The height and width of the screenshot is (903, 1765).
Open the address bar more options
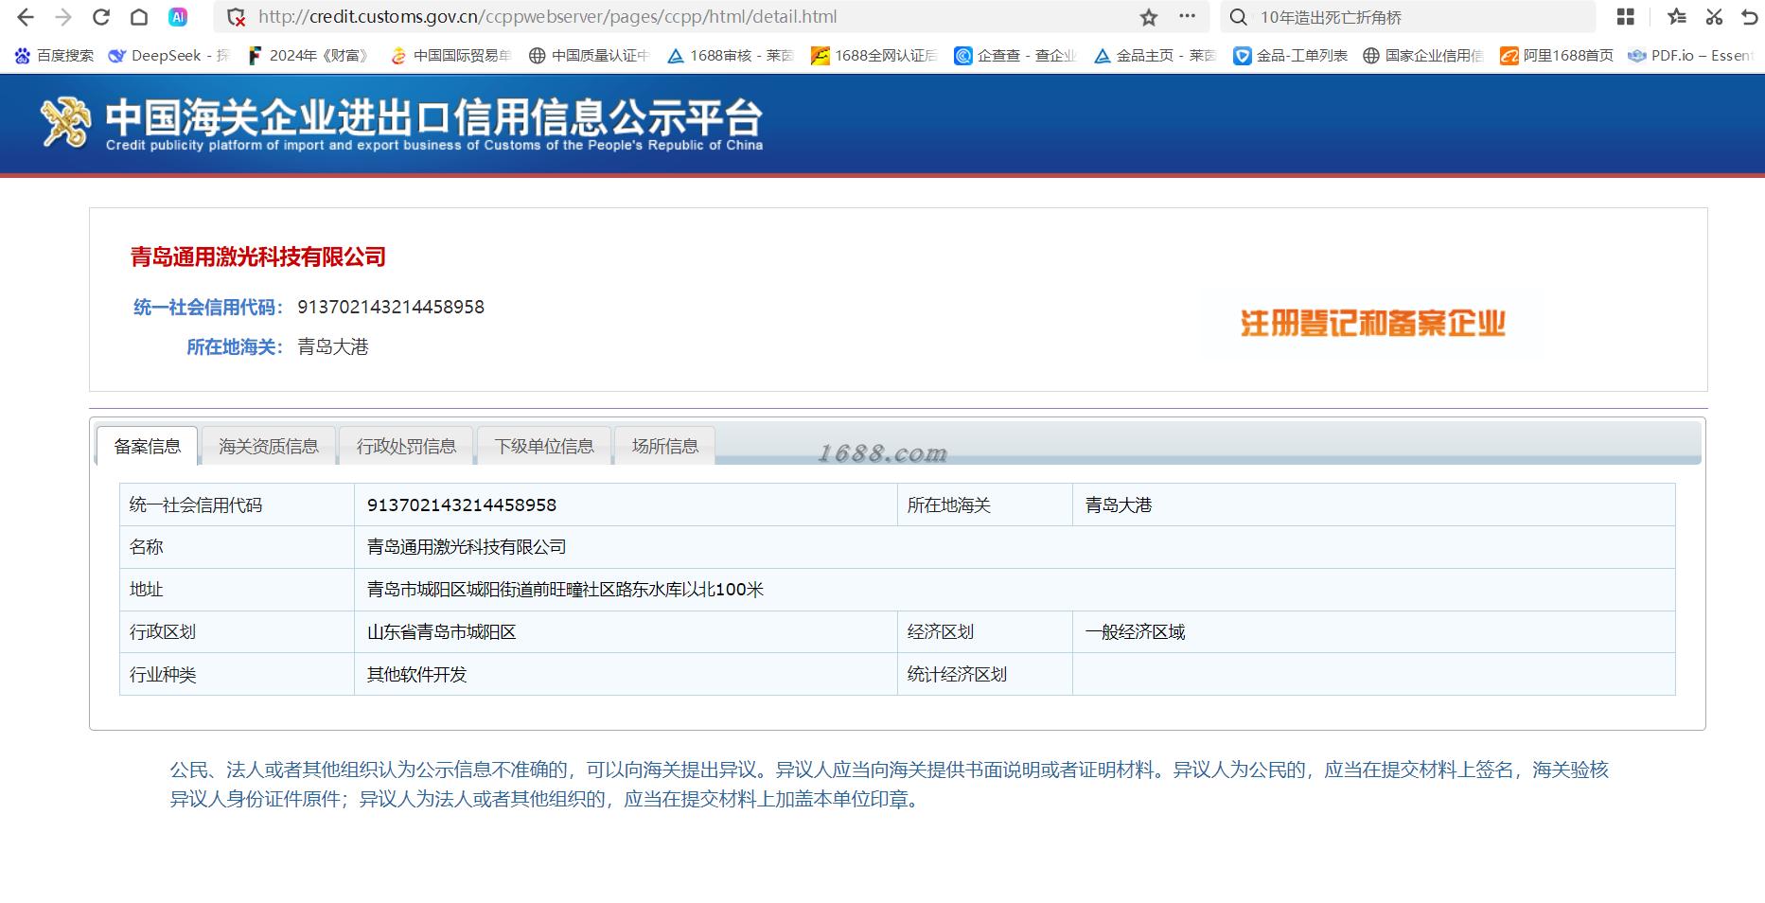tap(1187, 17)
